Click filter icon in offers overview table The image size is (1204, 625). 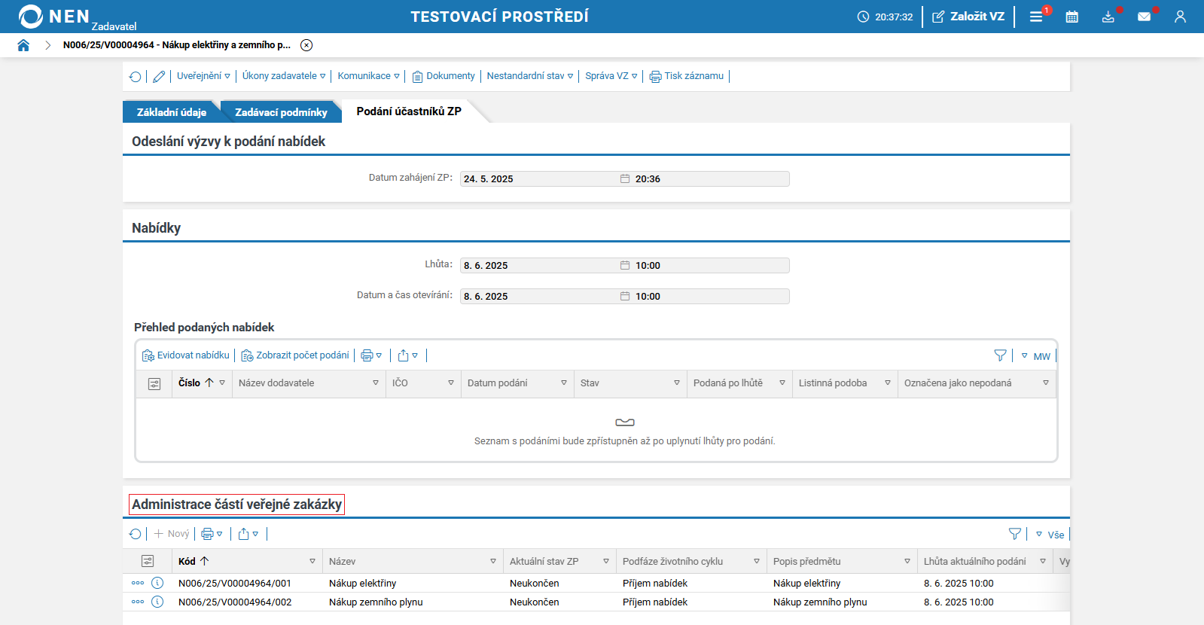coord(1000,355)
